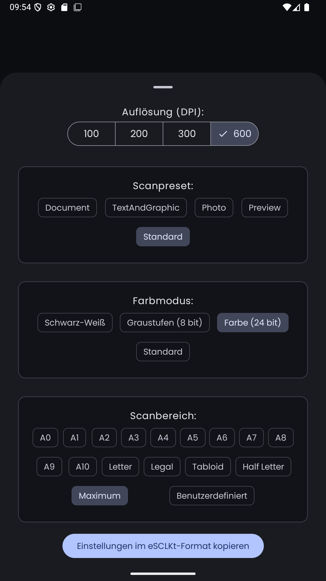The height and width of the screenshot is (581, 326).
Task: Tap the bottom sheet drag handle
Action: pyautogui.click(x=163, y=87)
